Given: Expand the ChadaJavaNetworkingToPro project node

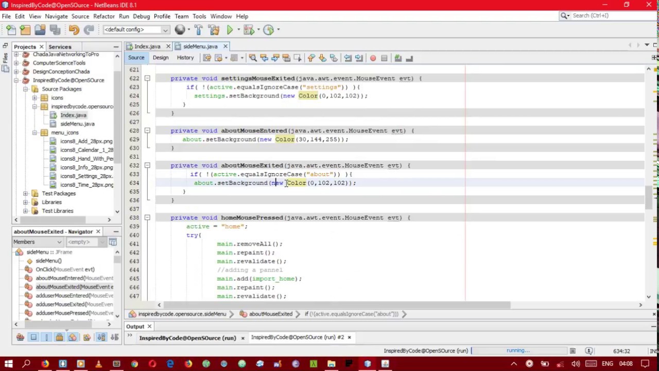Looking at the screenshot, I should click(x=16, y=54).
